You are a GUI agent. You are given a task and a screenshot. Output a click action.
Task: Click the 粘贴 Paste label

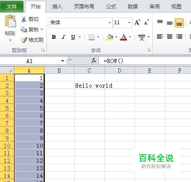10,33
